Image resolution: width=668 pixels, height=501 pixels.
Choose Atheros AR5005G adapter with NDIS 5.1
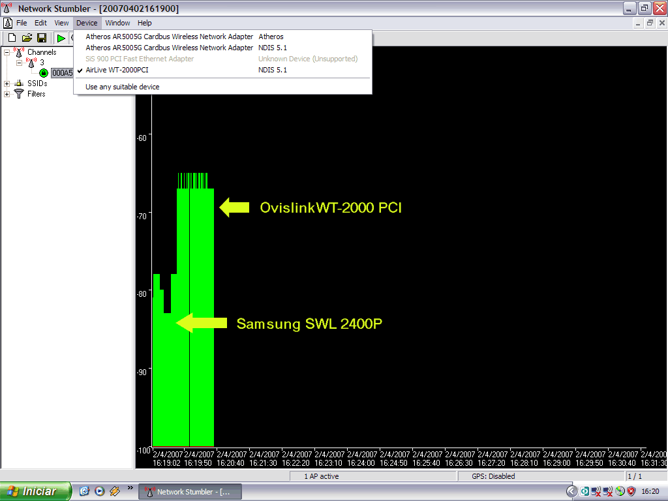click(x=223, y=48)
